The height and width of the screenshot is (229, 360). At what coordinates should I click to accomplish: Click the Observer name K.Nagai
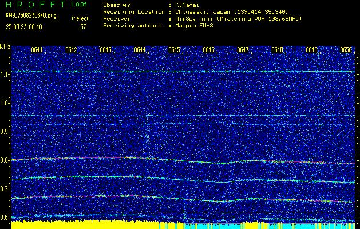pyautogui.click(x=187, y=5)
